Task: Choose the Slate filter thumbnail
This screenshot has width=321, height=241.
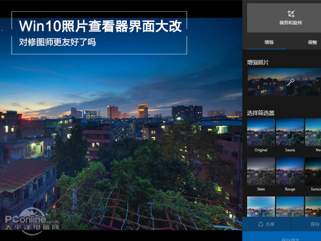Action: pos(261,171)
